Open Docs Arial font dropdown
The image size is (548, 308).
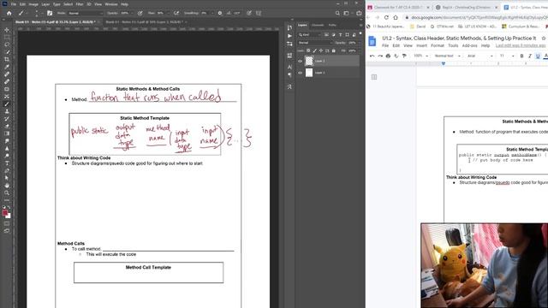click(480, 56)
